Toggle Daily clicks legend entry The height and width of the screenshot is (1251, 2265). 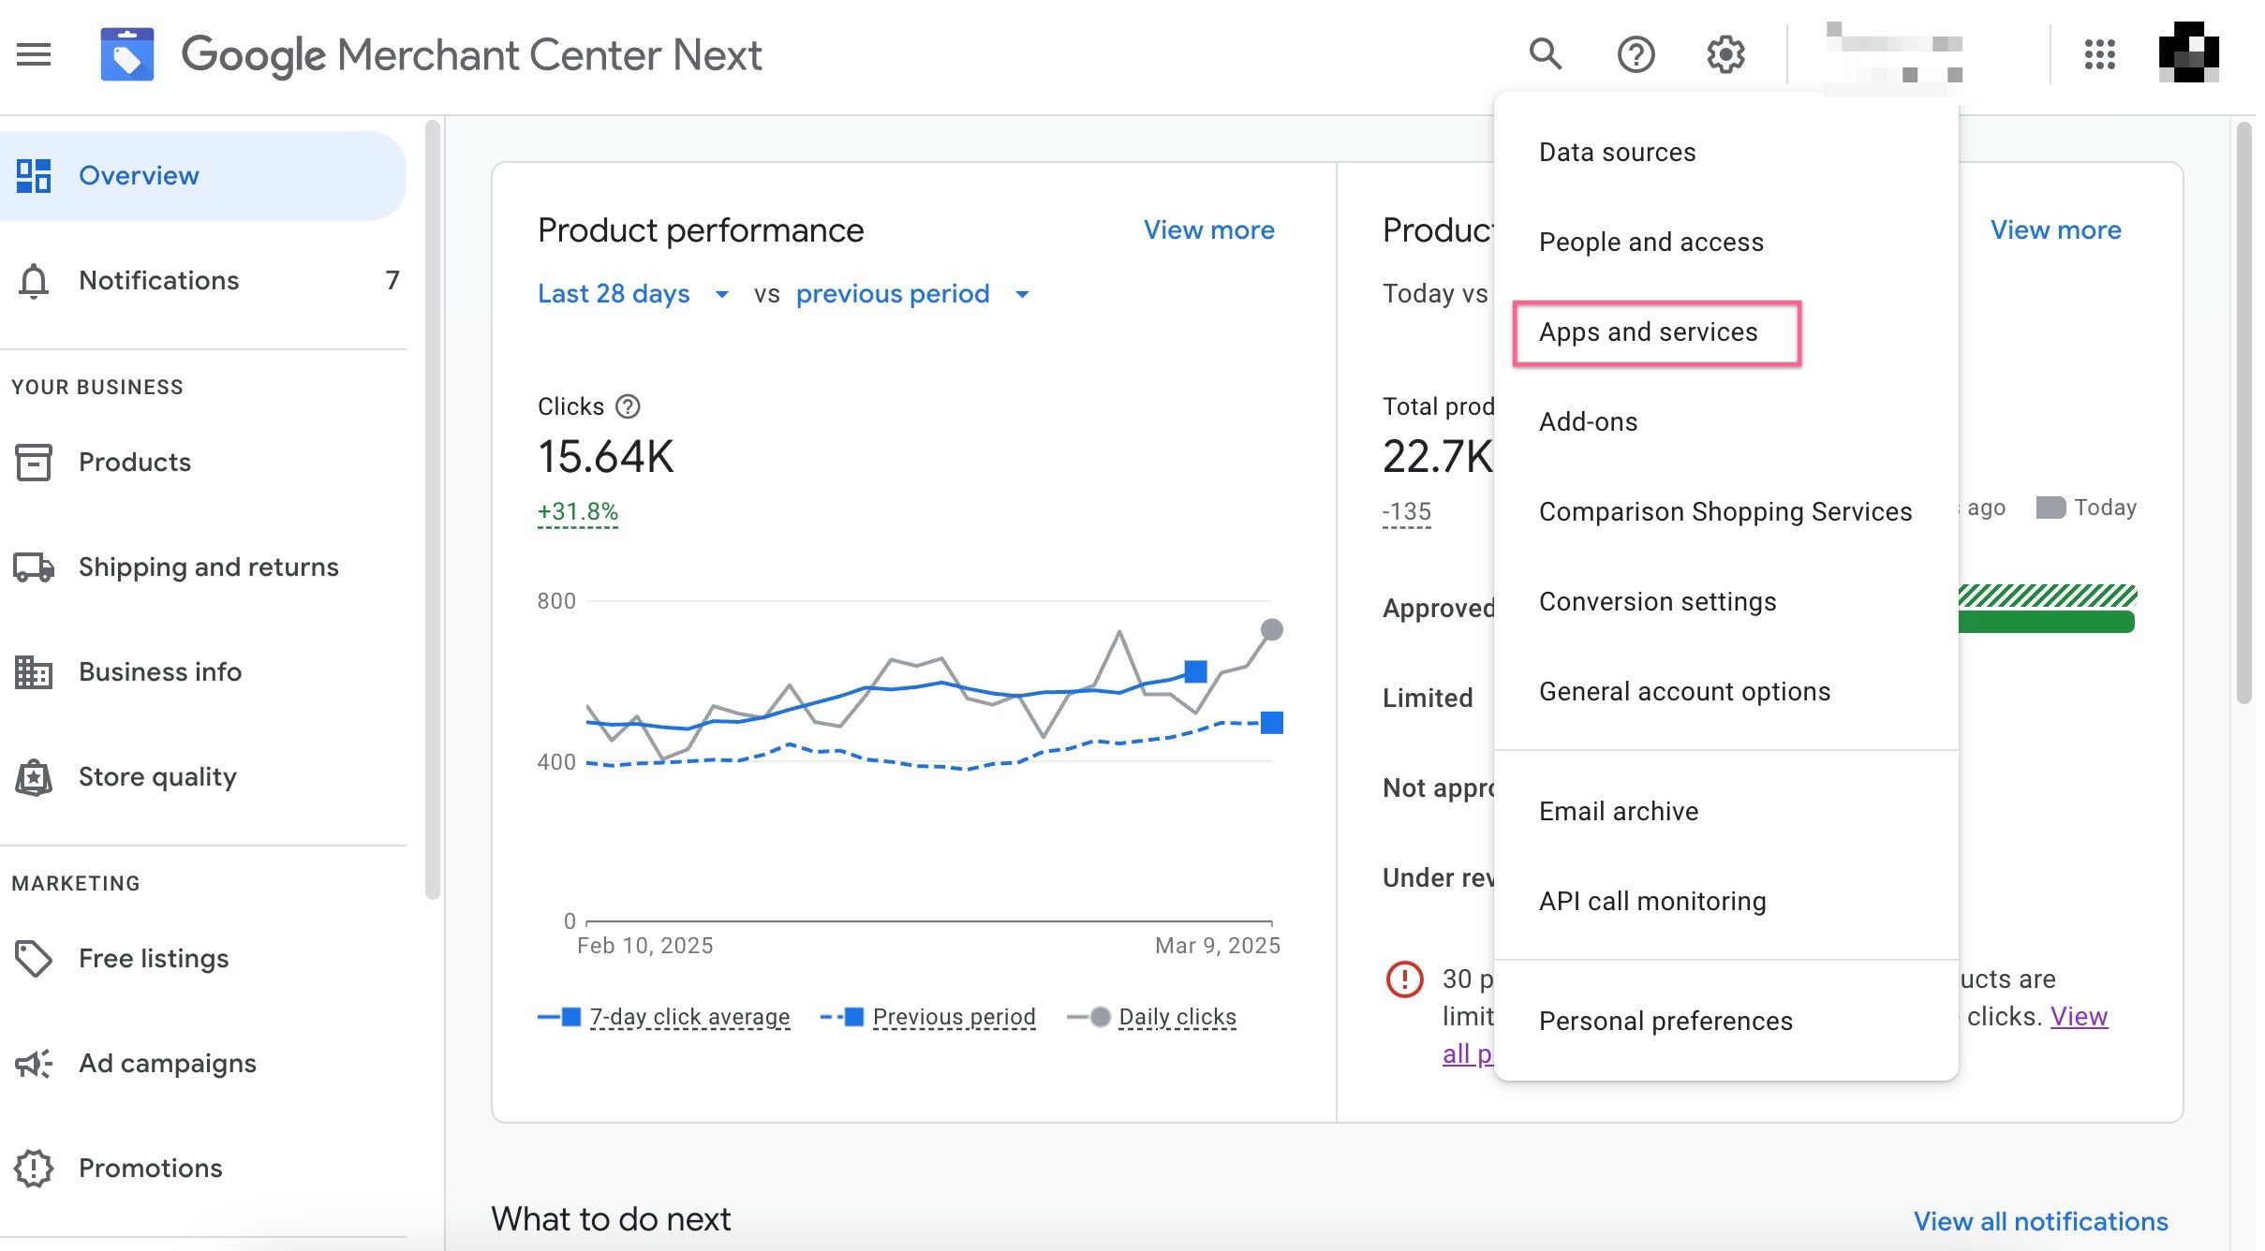(x=1151, y=1017)
